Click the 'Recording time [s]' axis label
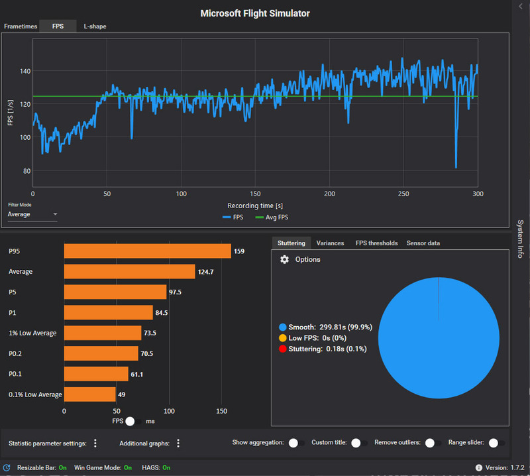 coord(255,206)
